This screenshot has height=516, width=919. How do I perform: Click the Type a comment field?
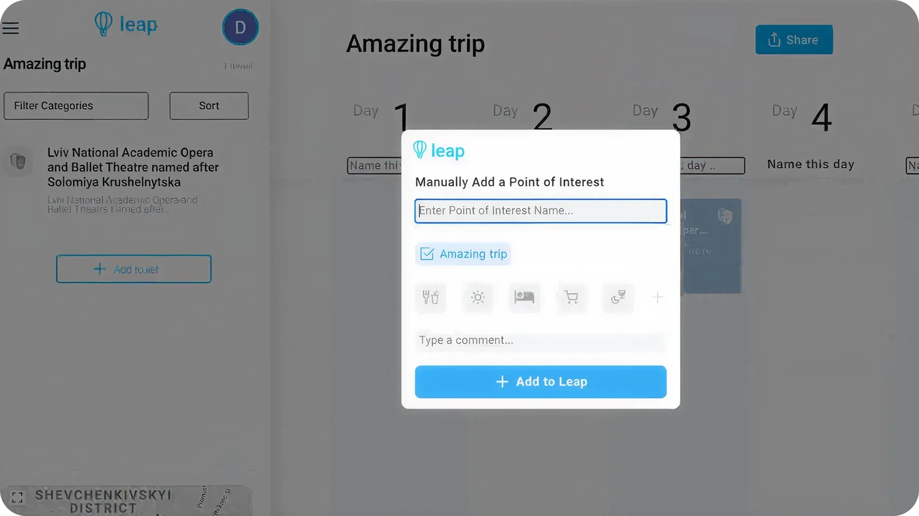tap(541, 340)
